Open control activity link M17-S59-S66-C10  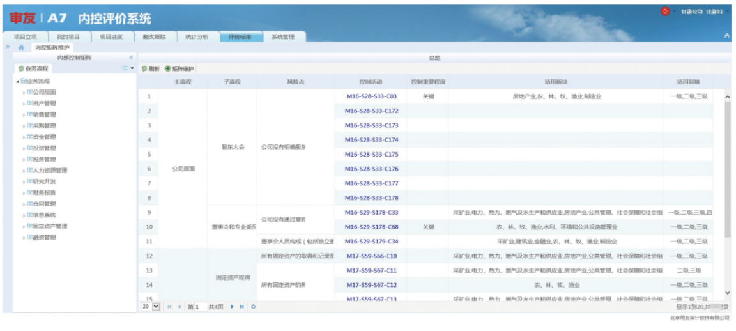click(371, 256)
